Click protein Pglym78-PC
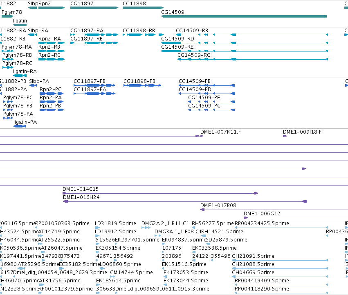 (x=18, y=98)
